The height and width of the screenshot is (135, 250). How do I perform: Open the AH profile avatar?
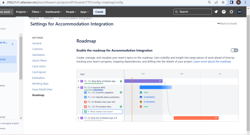click(x=239, y=12)
